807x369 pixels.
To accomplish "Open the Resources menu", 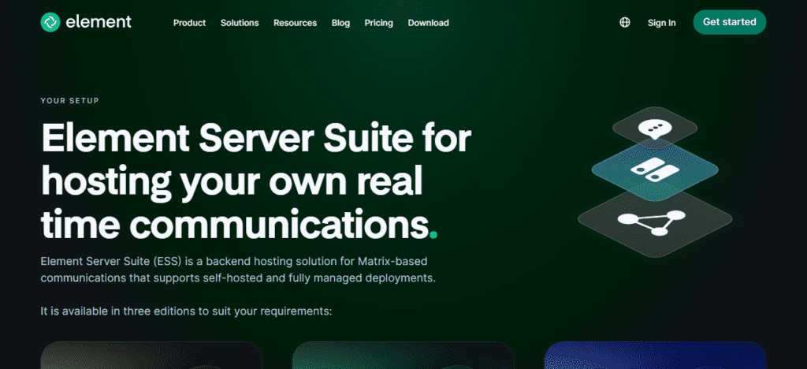I will pos(296,23).
